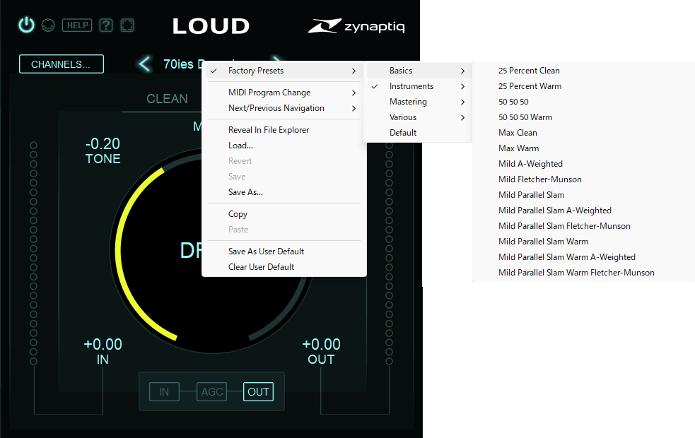Click the zynaptiq logo
Image resolution: width=695 pixels, height=438 pixels.
pyautogui.click(x=356, y=26)
